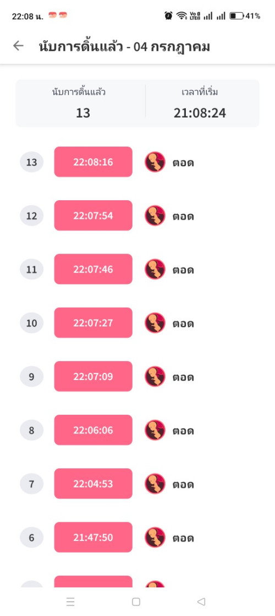Viewport: 275px width, 616px height.
Task: Tap the fetus kick icon for entry 6
Action: pos(155,538)
